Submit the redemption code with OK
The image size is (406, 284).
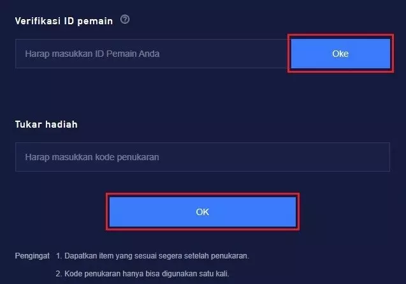[203, 212]
